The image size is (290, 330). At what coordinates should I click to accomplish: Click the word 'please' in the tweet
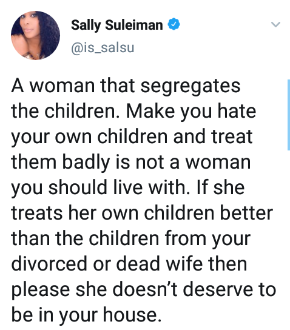pyautogui.click(x=41, y=291)
